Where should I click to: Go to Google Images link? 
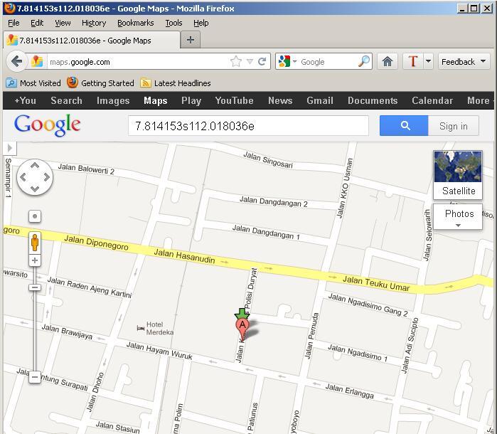(x=113, y=100)
